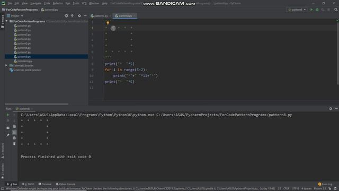Open pattern6.py in project tree
Image resolution: width=339 pixels, height=191 pixels.
pyautogui.click(x=22, y=48)
